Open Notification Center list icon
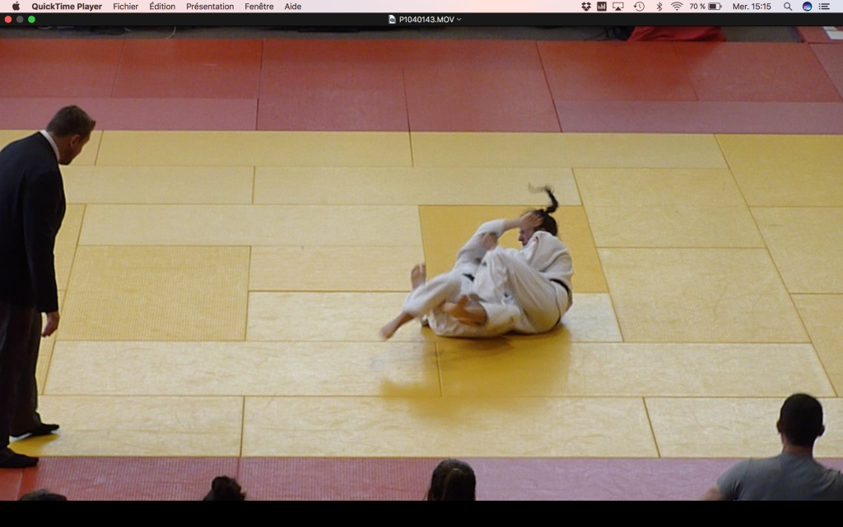The width and height of the screenshot is (843, 527). coord(824,7)
